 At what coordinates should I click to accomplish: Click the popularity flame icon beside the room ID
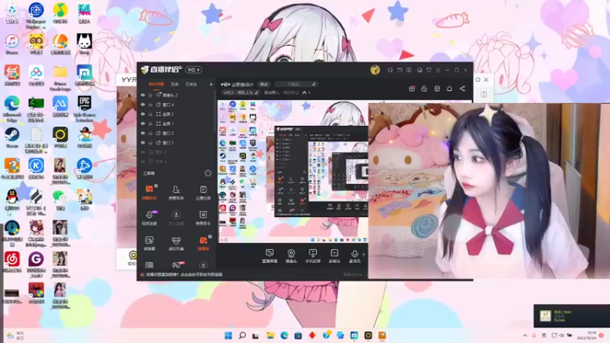304,92
